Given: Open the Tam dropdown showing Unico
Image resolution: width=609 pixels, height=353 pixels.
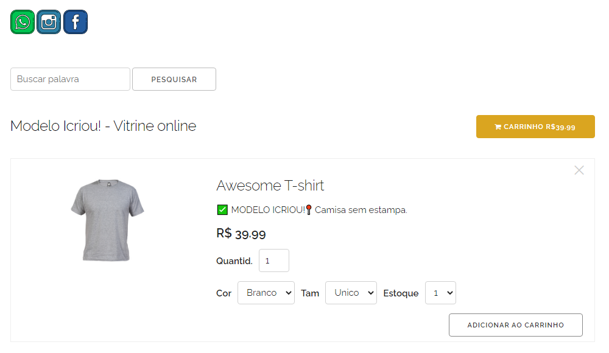Looking at the screenshot, I should point(351,293).
